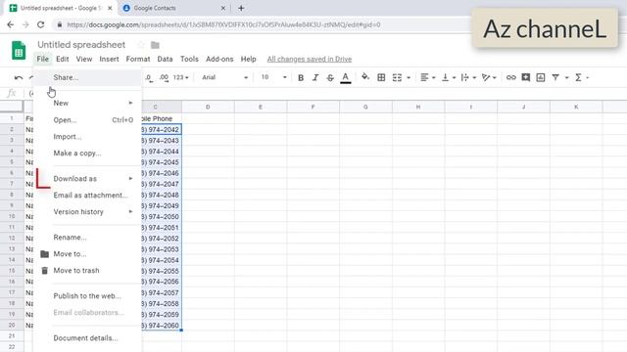This screenshot has width=627, height=352.
Task: Open the Insert menu
Action: pyautogui.click(x=109, y=59)
